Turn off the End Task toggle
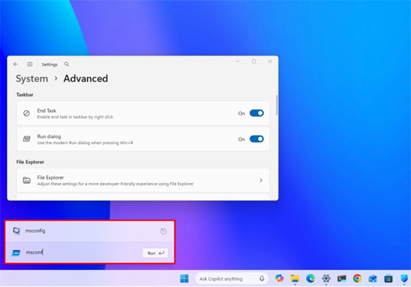Screen dimensions: 411x287 coord(257,113)
